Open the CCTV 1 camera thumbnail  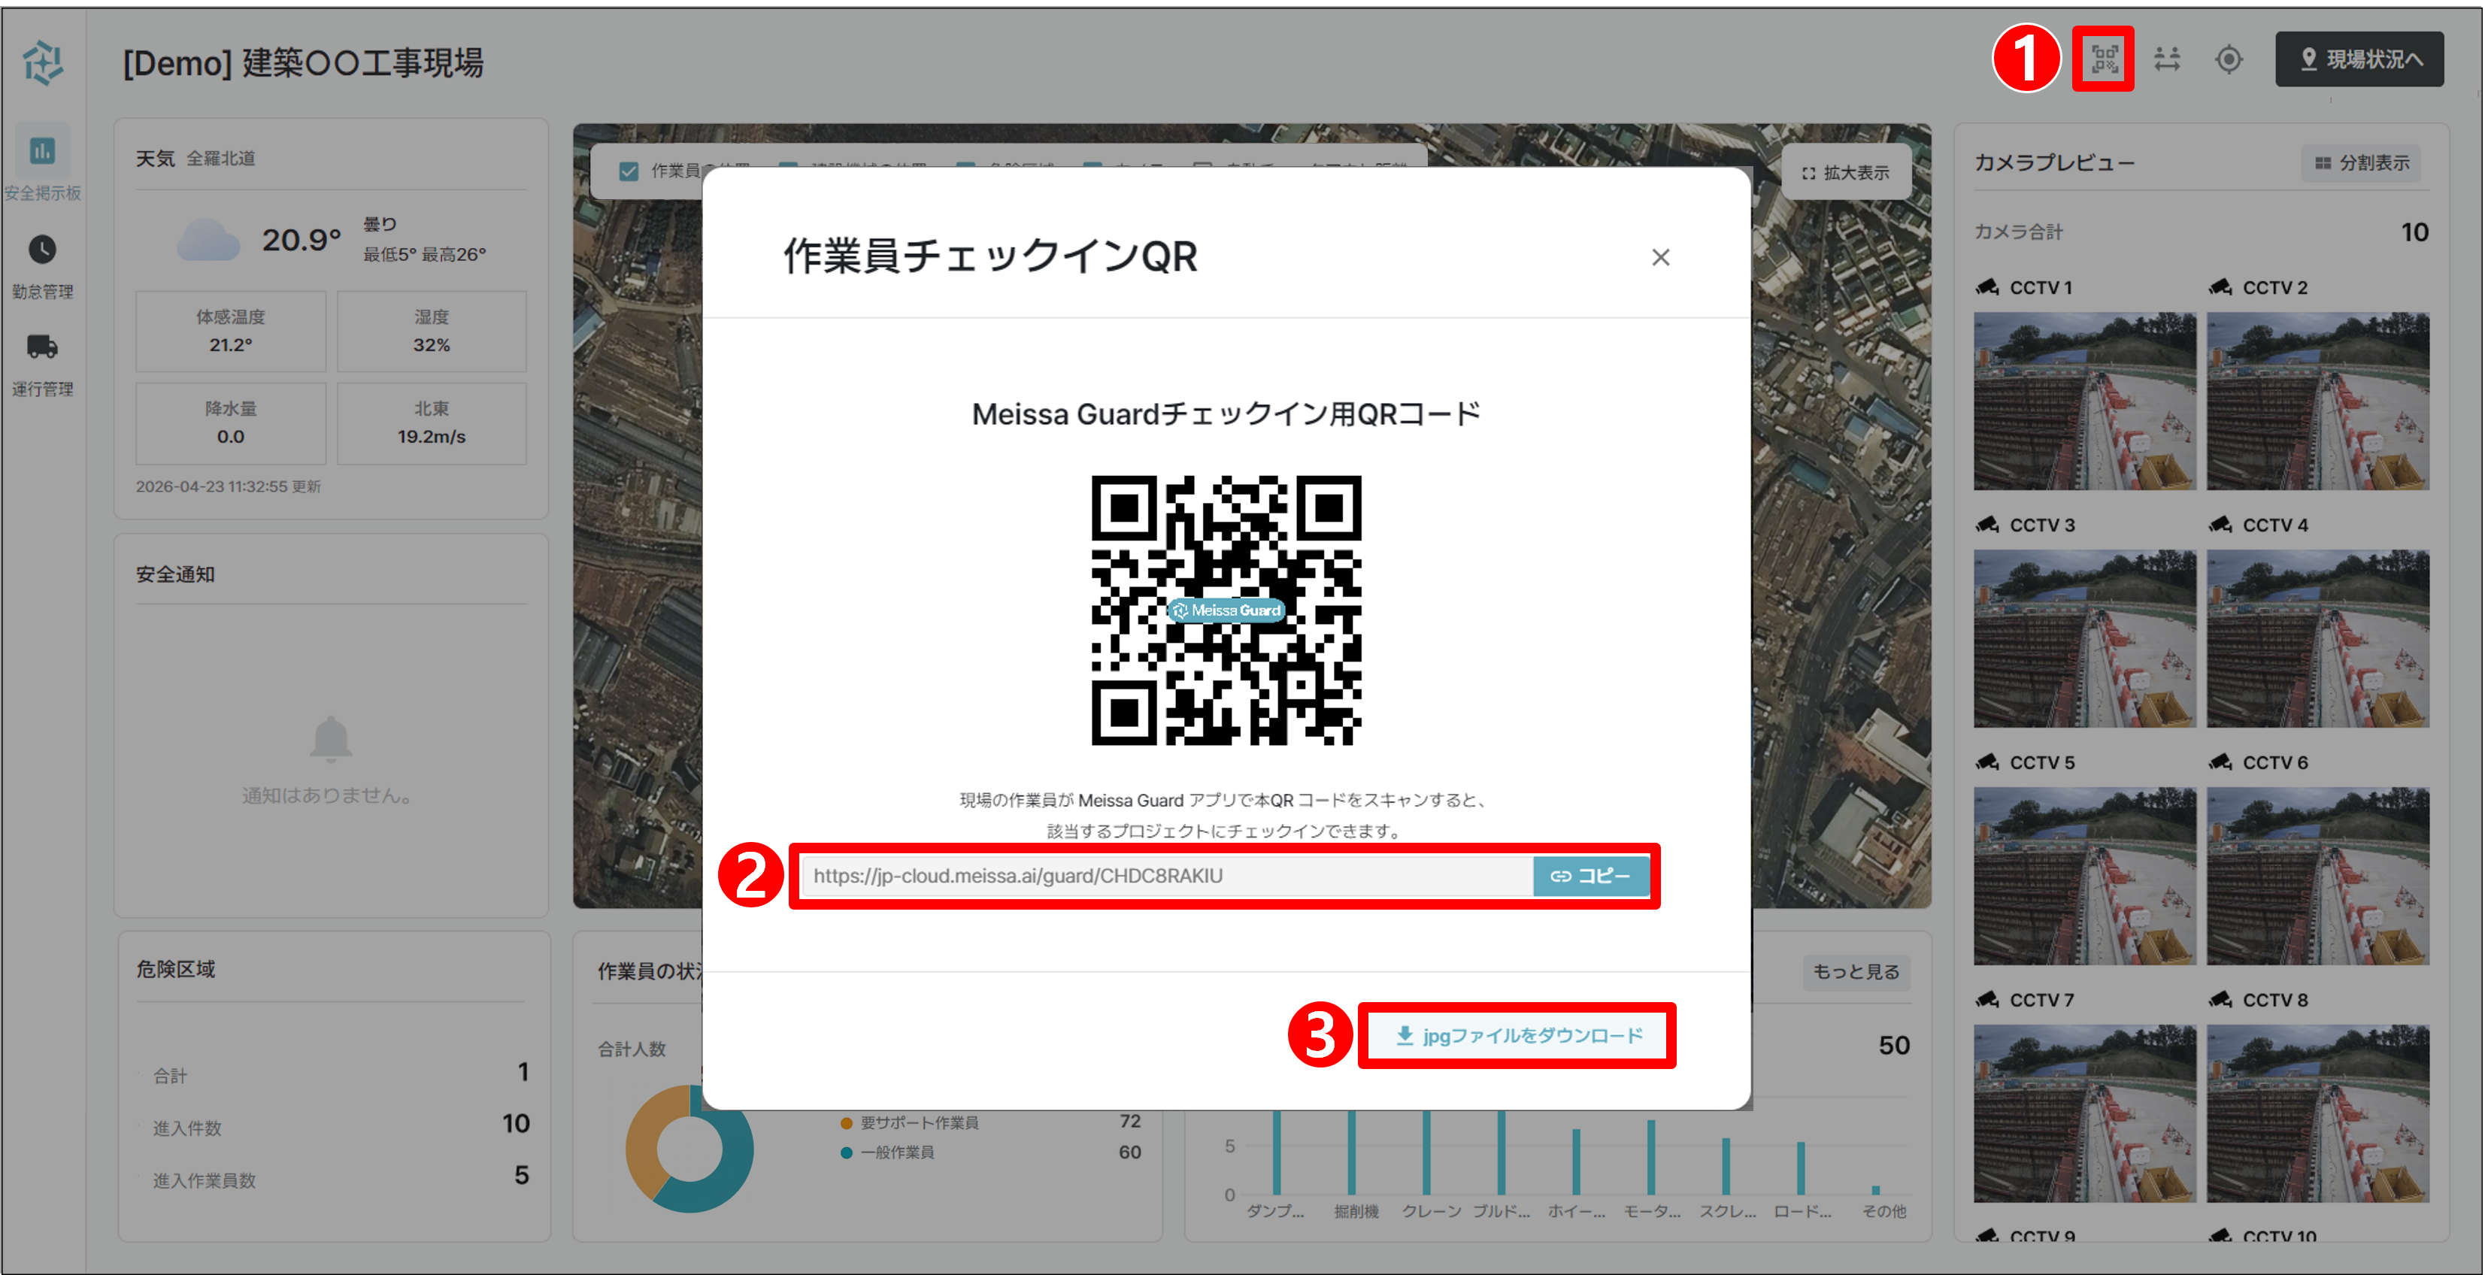pyautogui.click(x=2084, y=401)
